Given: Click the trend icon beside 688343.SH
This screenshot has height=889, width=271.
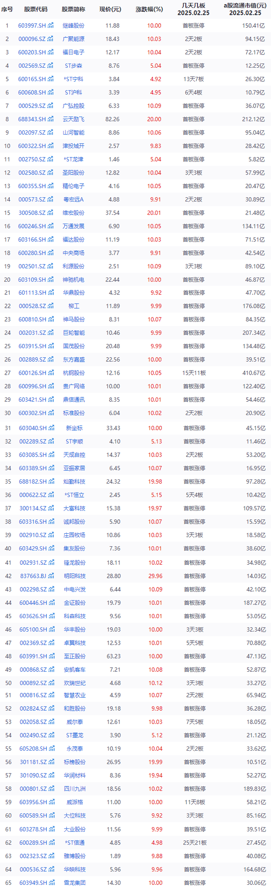Looking at the screenshot, I should click(51, 119).
